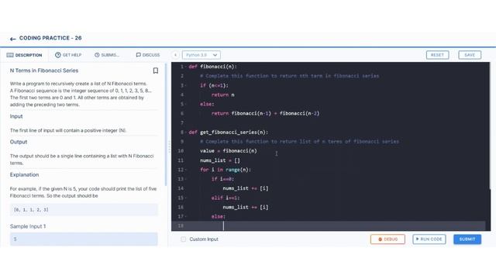Image resolution: width=496 pixels, height=279 pixels.
Task: Click the example output list [0, 1, 1, 2, 3]
Action: click(x=84, y=210)
